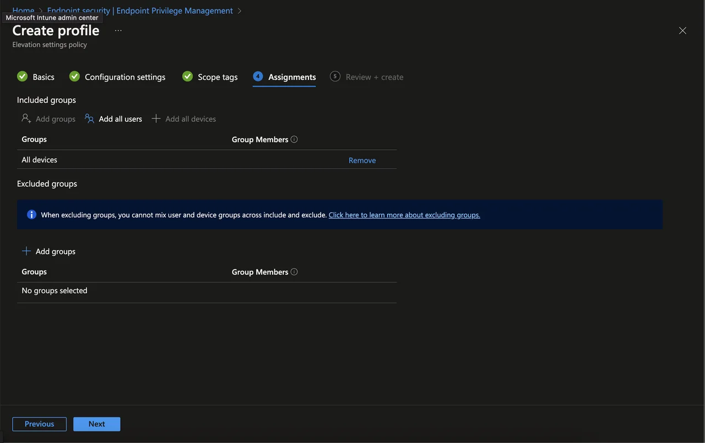Click the Add all users people icon
705x443 pixels.
(89, 118)
